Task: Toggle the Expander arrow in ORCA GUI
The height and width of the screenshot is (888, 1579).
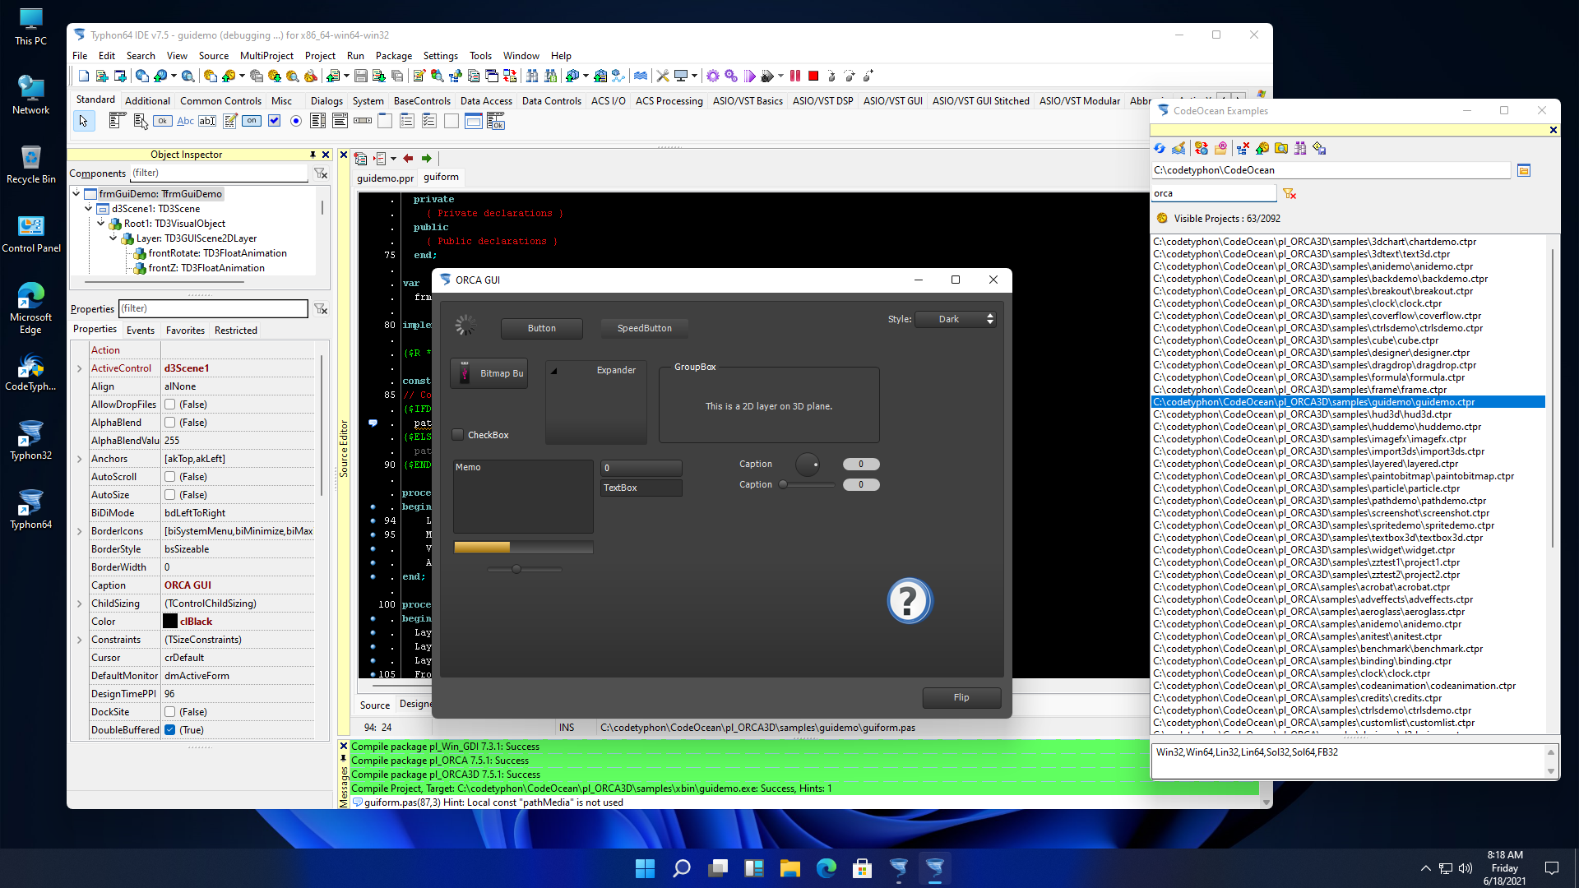Action: click(554, 371)
